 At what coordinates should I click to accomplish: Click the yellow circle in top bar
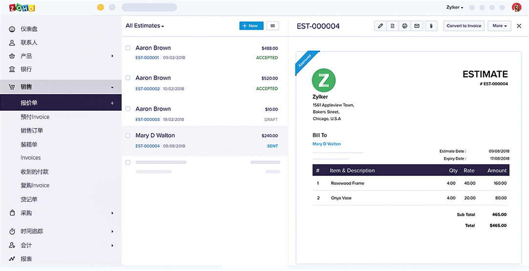pos(101,7)
